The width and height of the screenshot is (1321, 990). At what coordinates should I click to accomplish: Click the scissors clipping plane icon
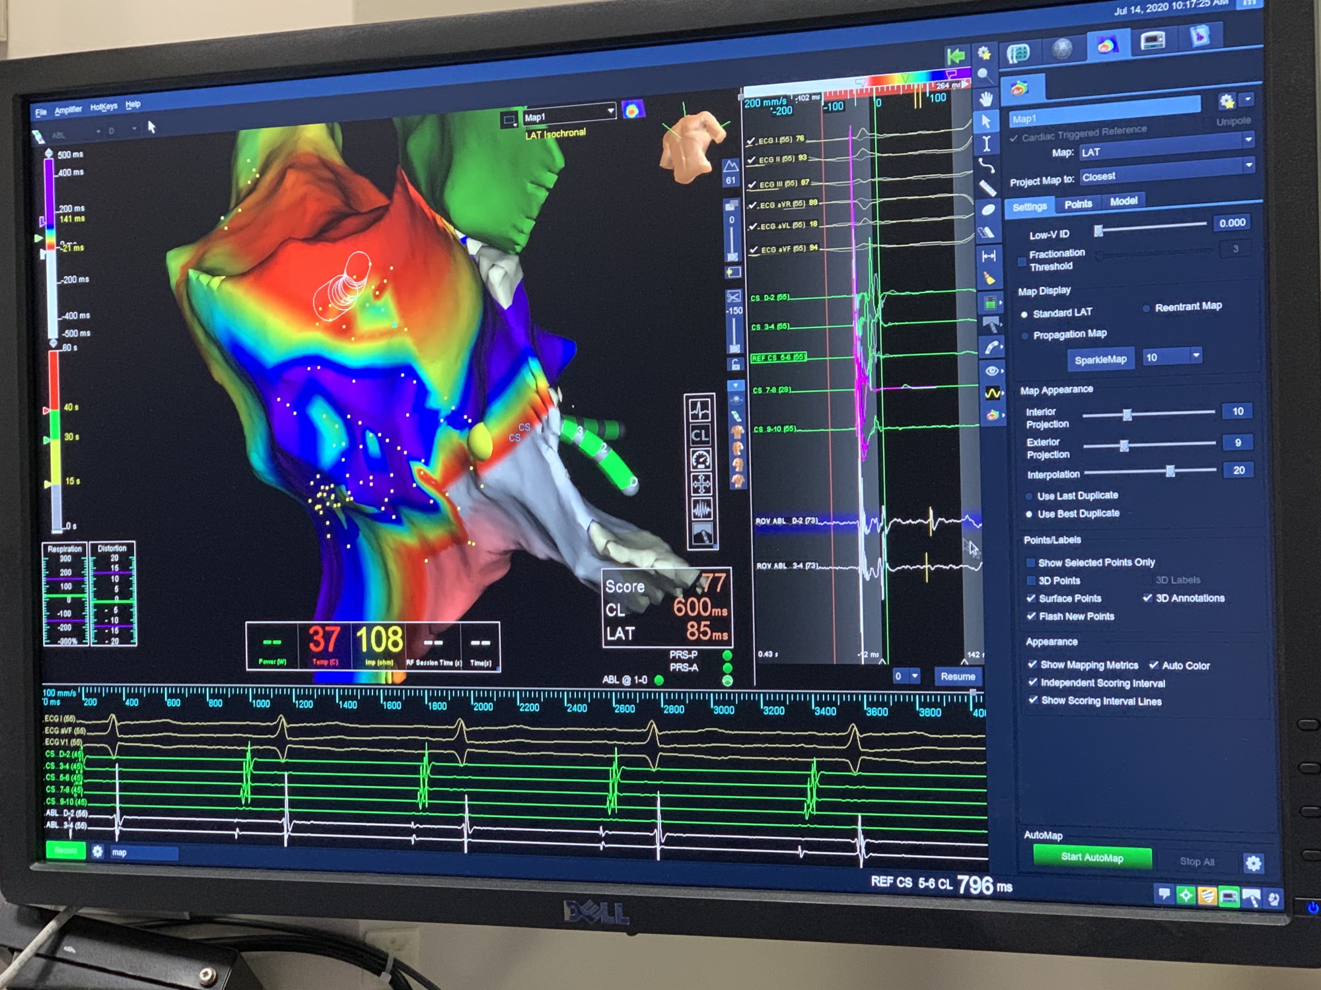(733, 297)
